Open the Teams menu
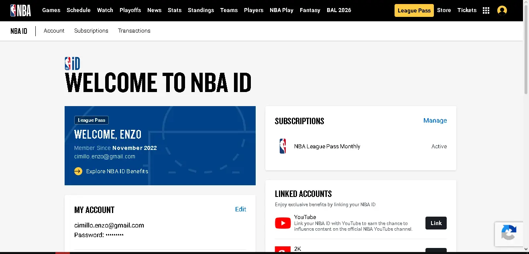This screenshot has height=254, width=529. coord(229,10)
